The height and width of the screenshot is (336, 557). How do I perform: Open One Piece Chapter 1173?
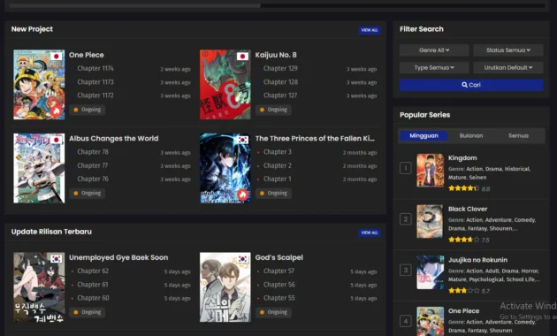pos(95,82)
